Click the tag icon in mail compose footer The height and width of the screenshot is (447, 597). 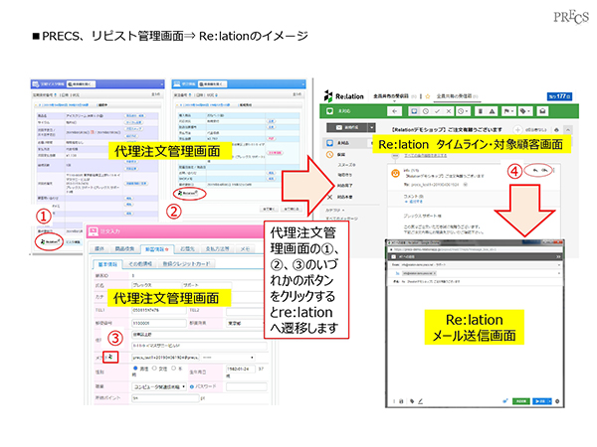pos(412,401)
